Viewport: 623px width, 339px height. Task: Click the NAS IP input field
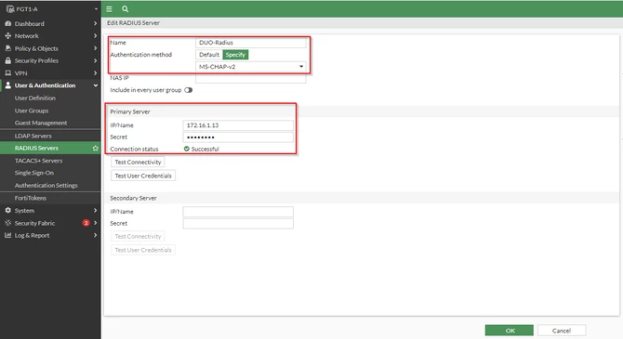click(x=251, y=78)
